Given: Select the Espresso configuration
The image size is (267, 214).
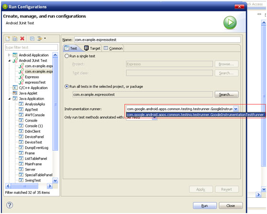Looking at the screenshot, I should 32,77.
